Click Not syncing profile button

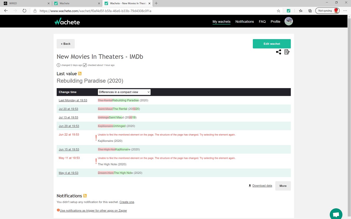tap(327, 11)
